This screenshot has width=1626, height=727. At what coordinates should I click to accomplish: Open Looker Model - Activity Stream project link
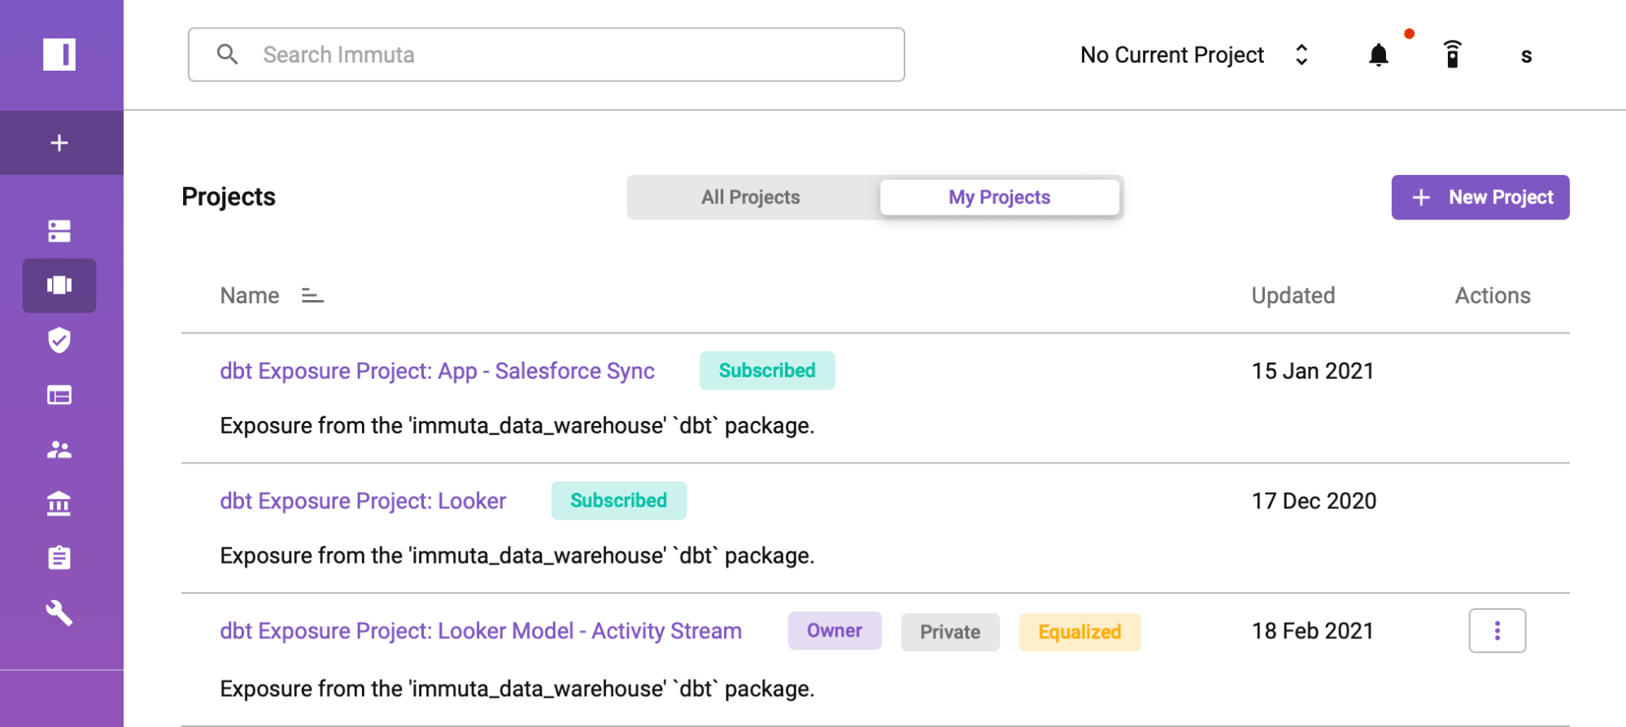[x=481, y=631]
